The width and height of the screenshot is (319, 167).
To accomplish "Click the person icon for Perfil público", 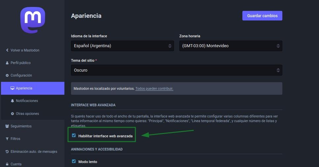I will pyautogui.click(x=7, y=63).
